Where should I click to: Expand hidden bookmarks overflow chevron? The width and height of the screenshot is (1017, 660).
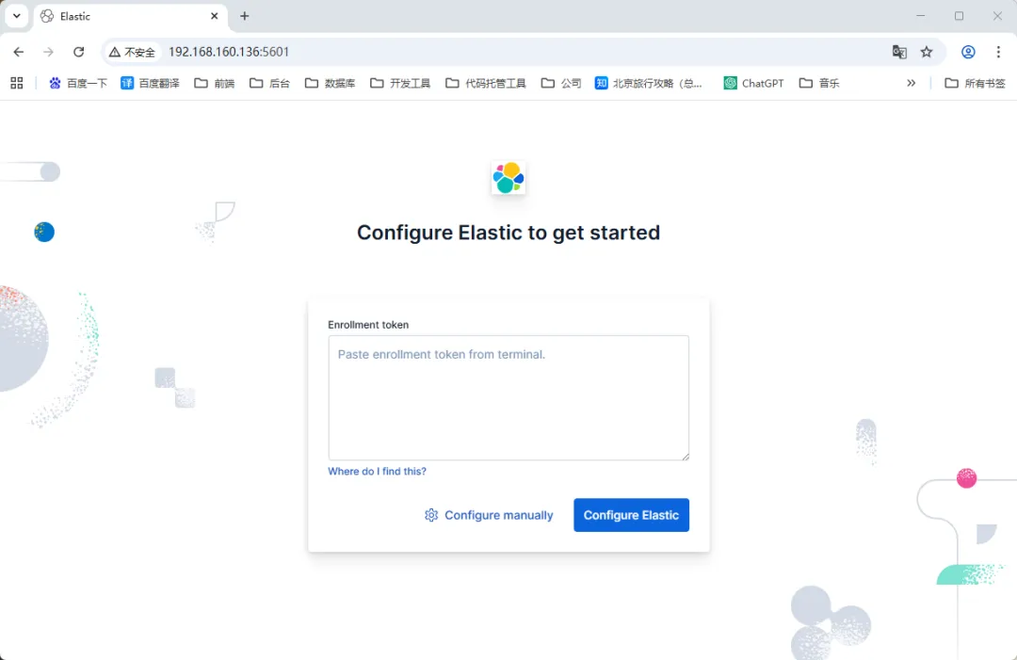pyautogui.click(x=912, y=83)
